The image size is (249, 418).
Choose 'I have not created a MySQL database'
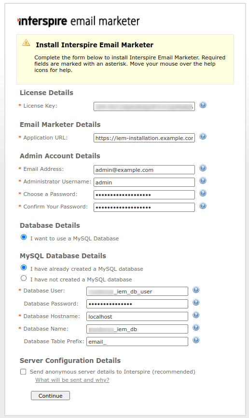(x=24, y=278)
